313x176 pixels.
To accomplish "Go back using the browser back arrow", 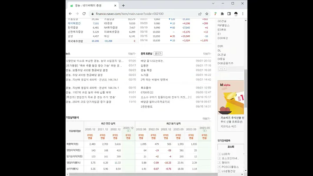I will tap(70, 14).
